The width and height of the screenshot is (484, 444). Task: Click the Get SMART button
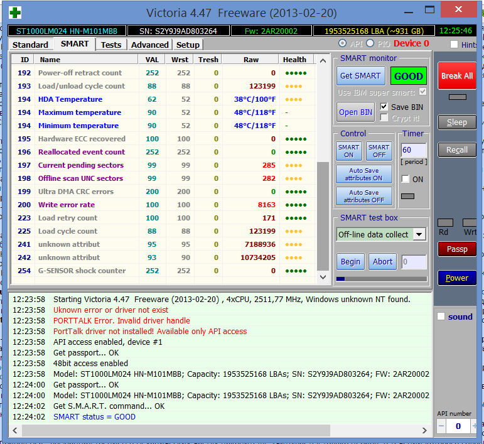[360, 75]
